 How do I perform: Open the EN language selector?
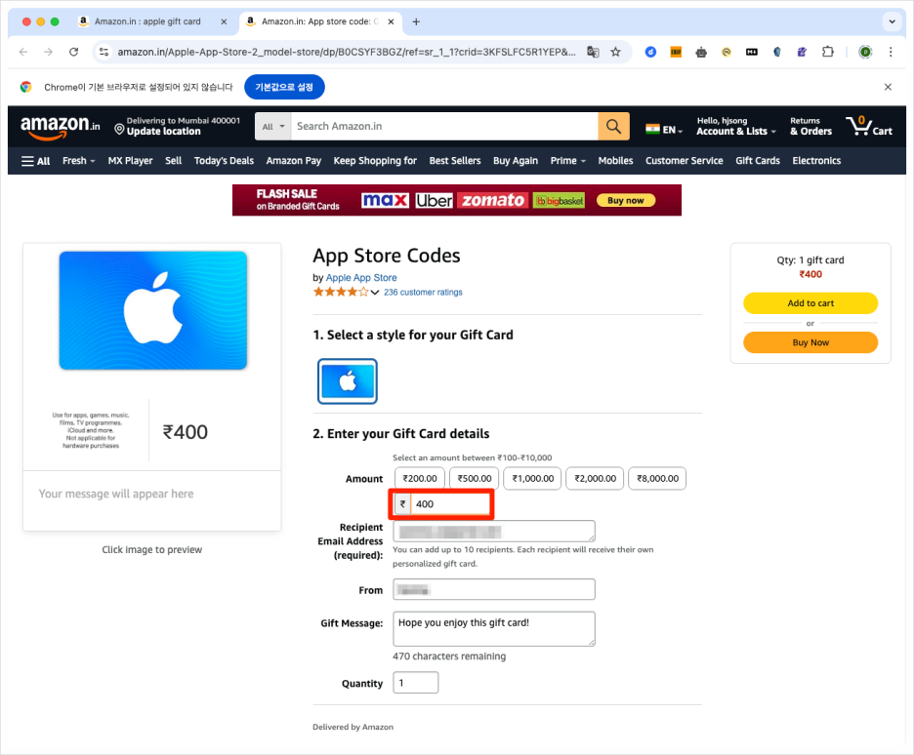tap(664, 129)
